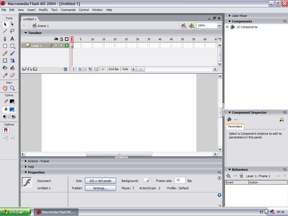The image size is (288, 216).
Task: Toggle Onion Skin button
Action: pos(80,69)
